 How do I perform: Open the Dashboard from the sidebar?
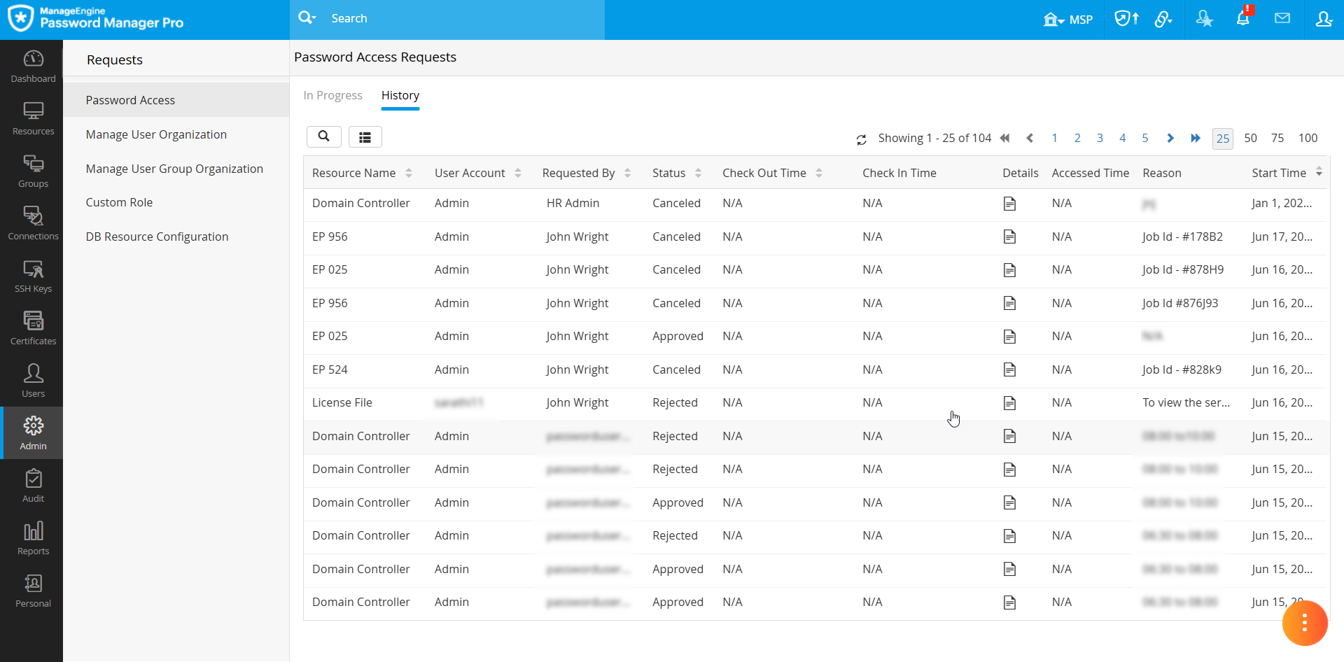[33, 65]
